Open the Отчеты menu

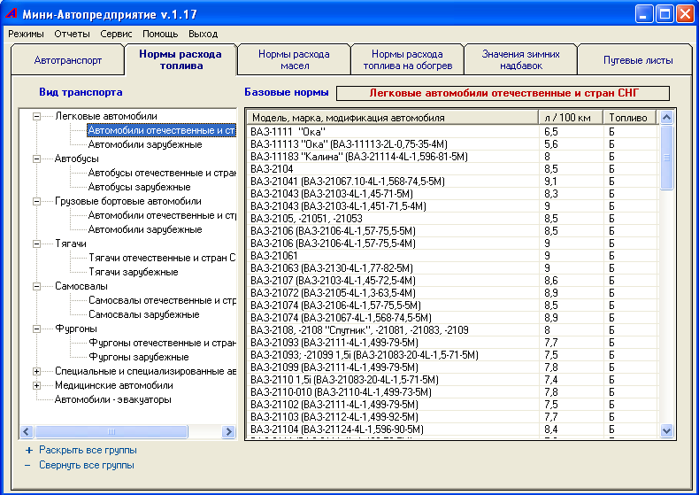pyautogui.click(x=72, y=34)
